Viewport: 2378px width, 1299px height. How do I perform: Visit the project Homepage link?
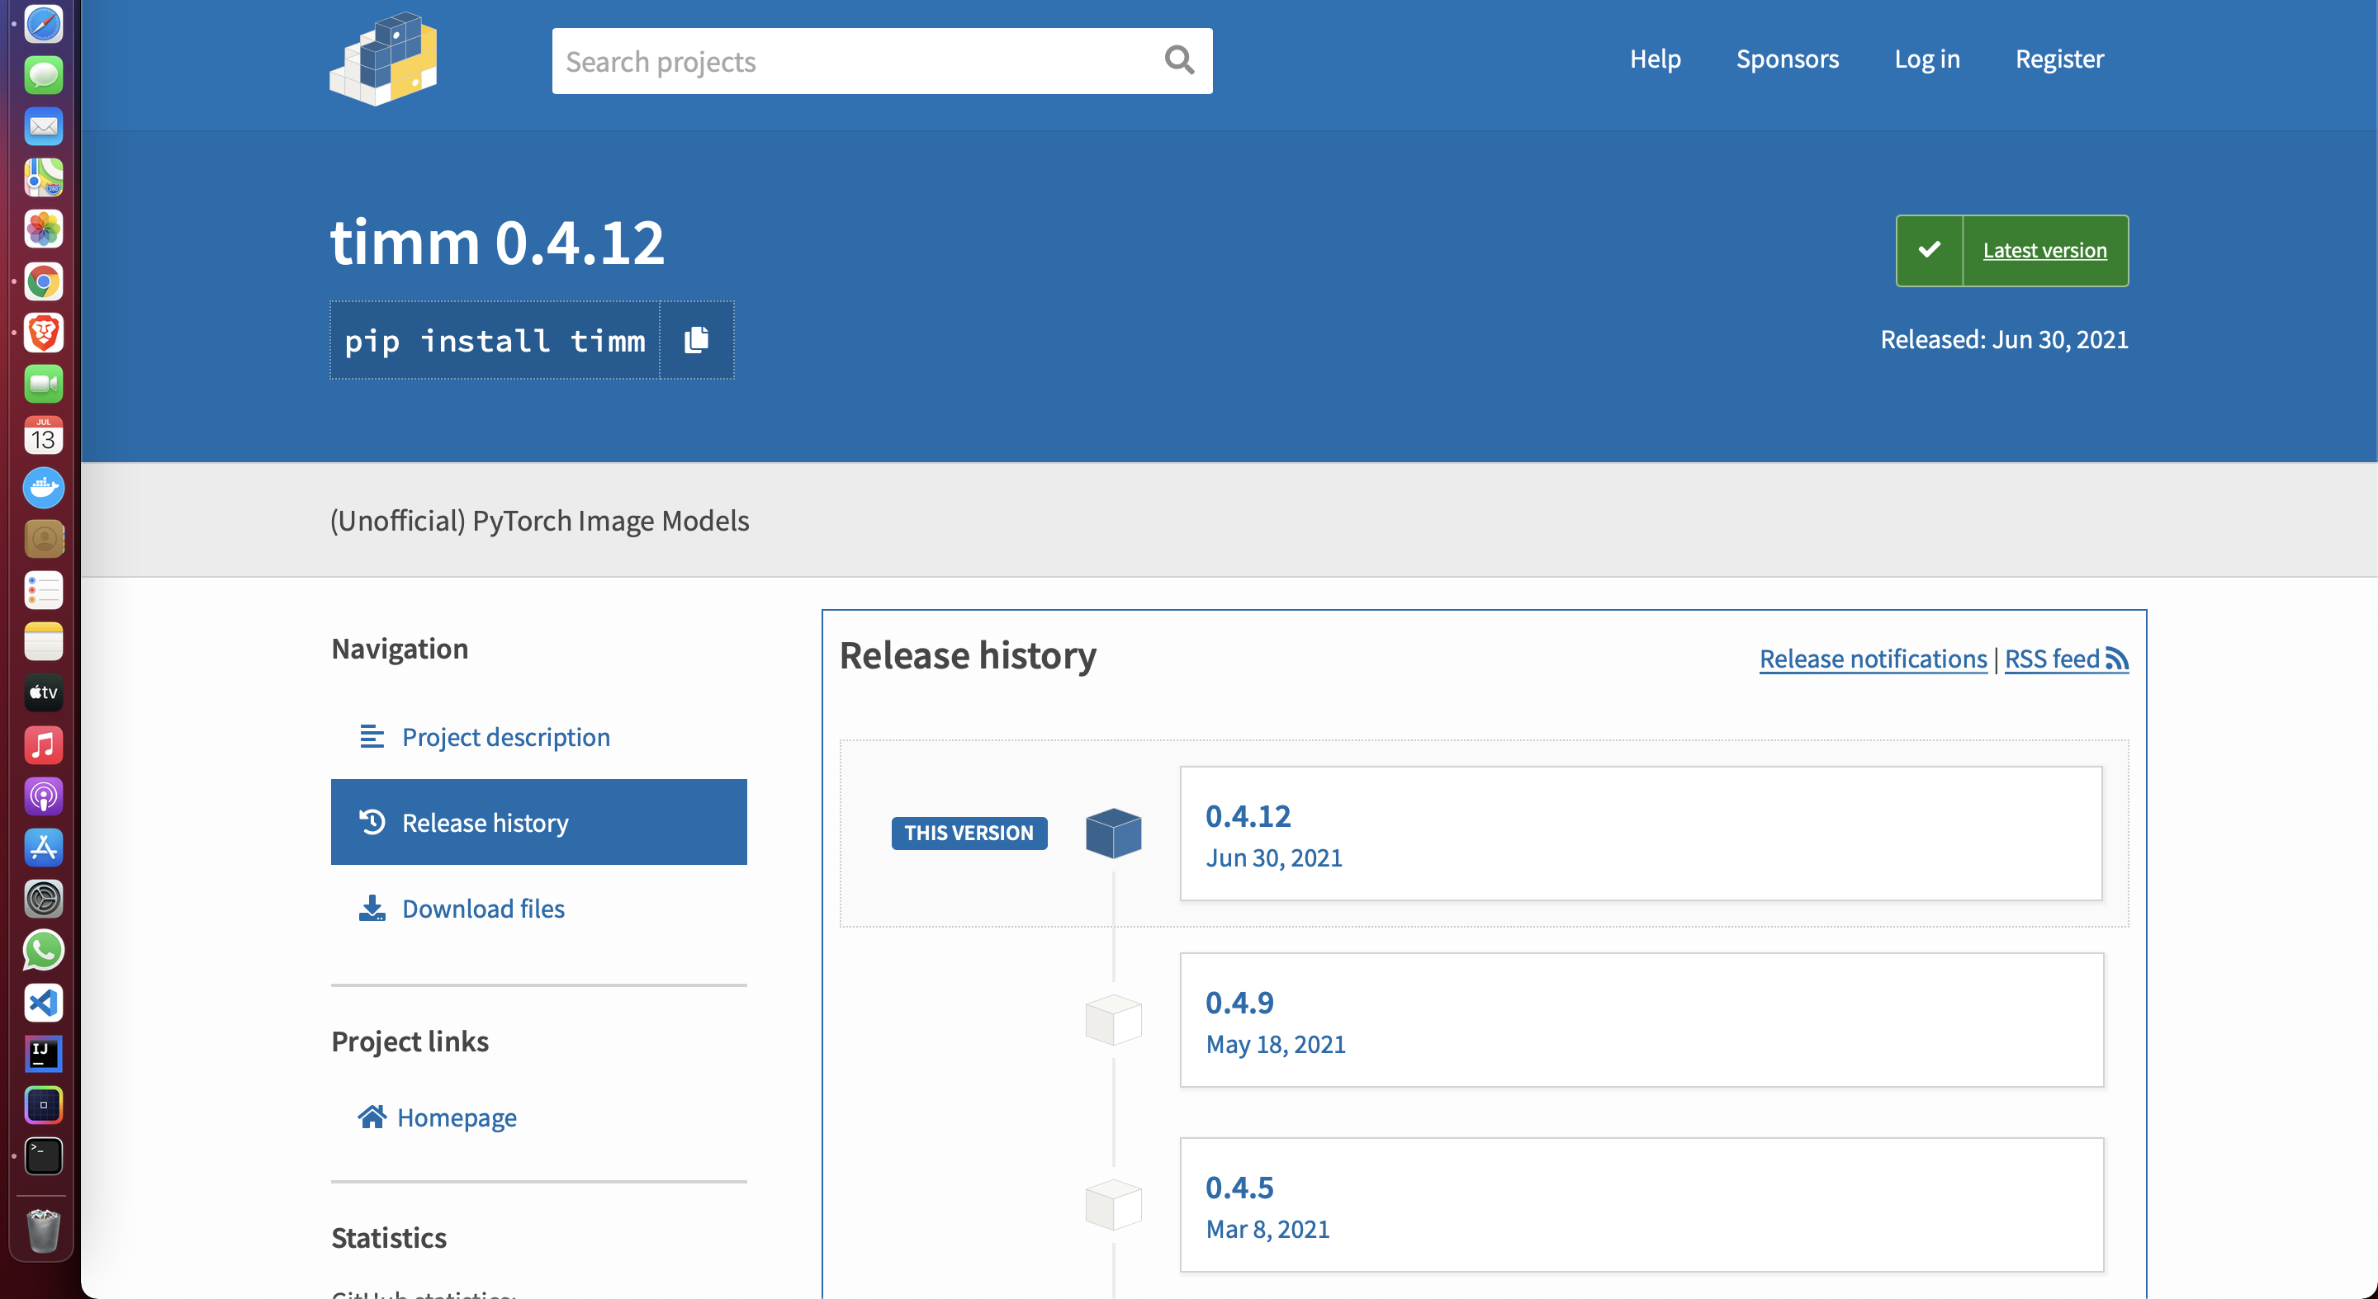456,1117
